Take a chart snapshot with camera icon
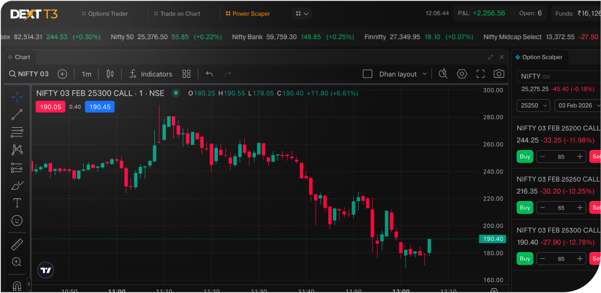The height and width of the screenshot is (293, 601). pos(499,74)
